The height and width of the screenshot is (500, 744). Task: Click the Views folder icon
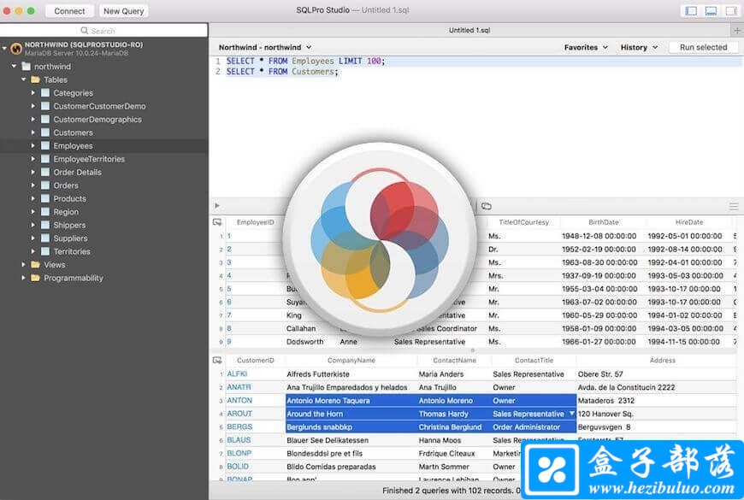[x=36, y=264]
